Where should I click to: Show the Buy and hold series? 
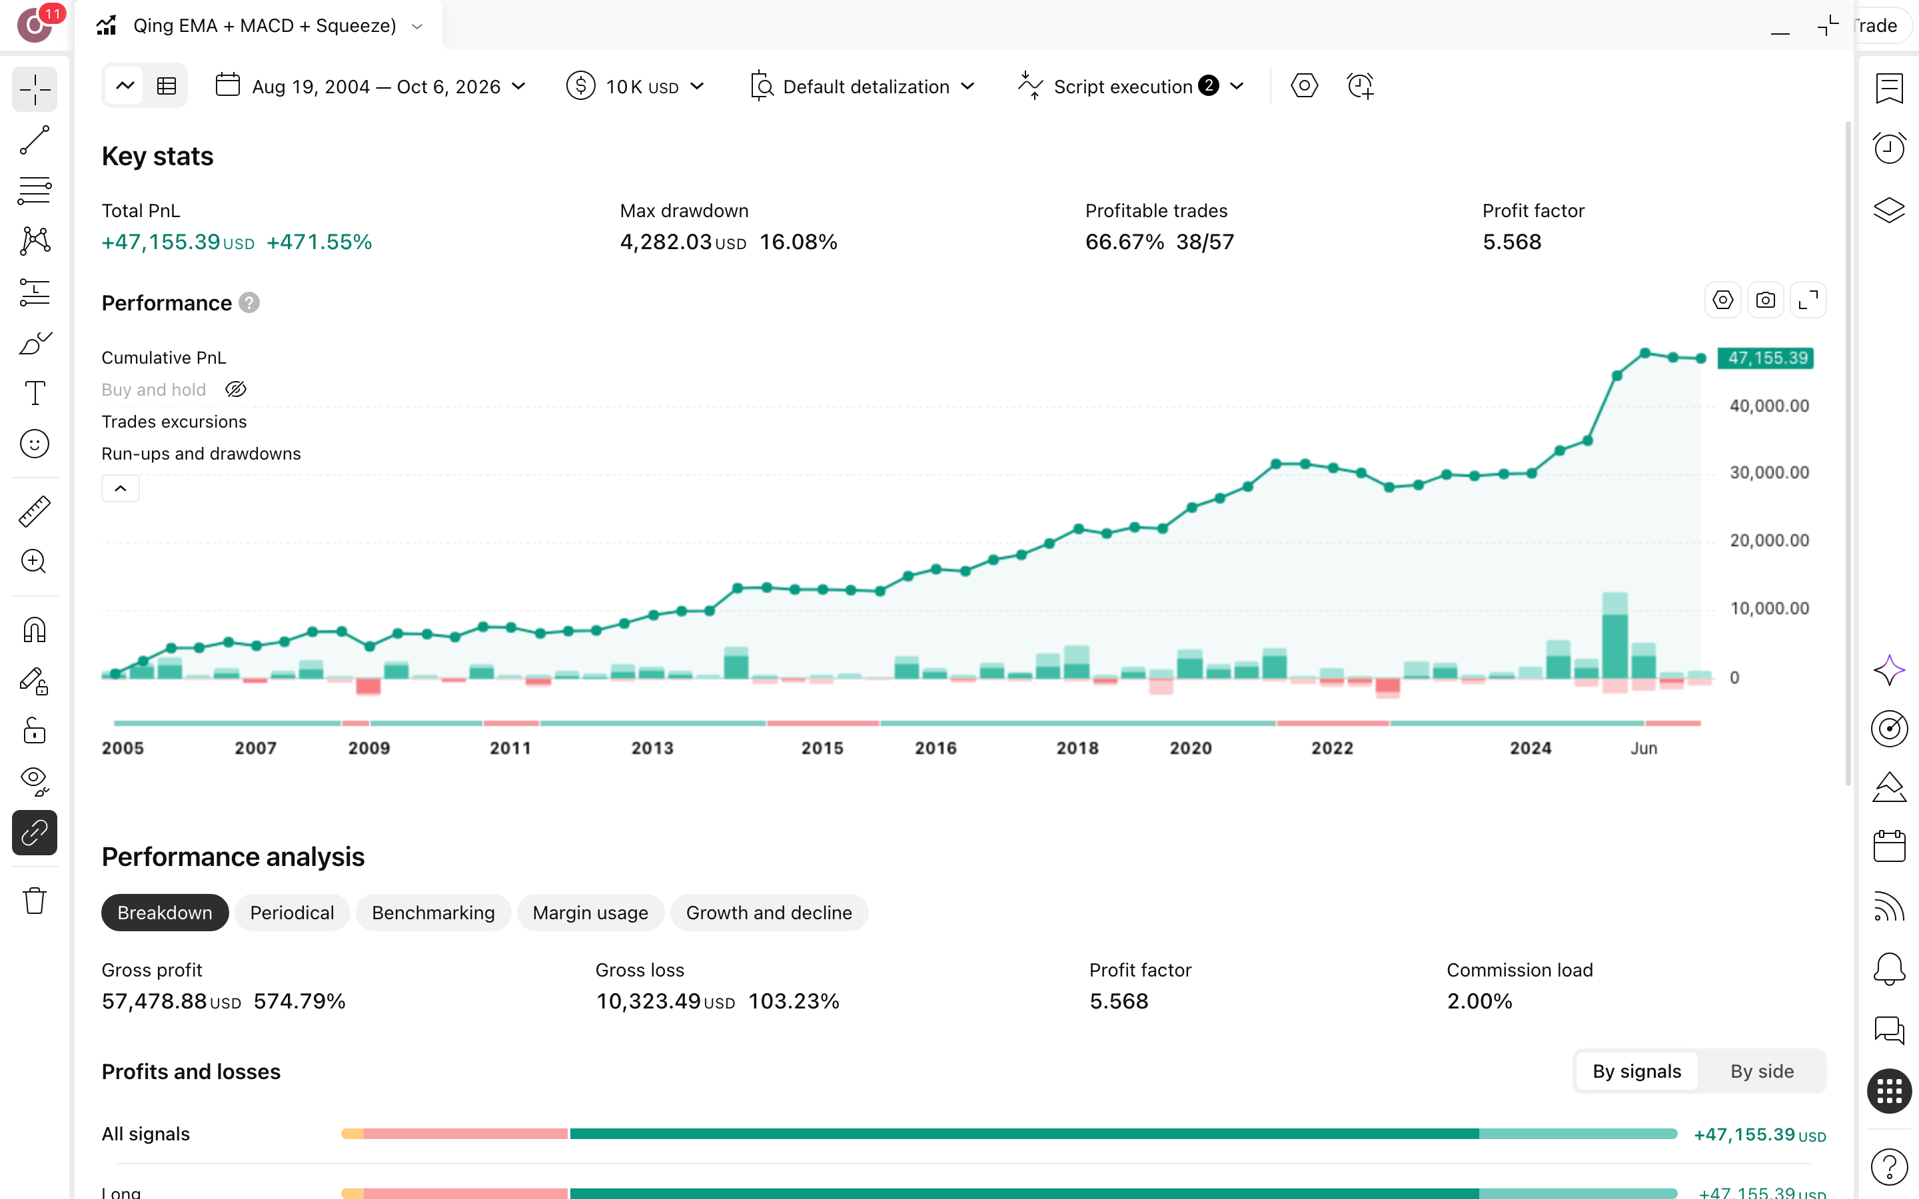pyautogui.click(x=237, y=390)
